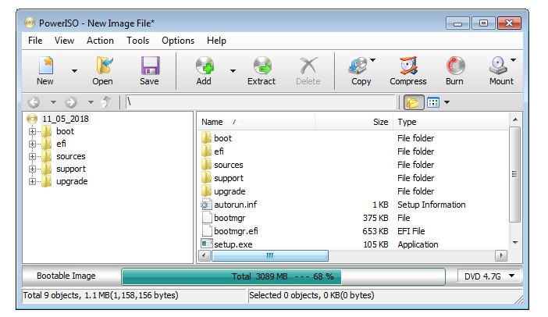Select the upgrade folder in file list

click(230, 191)
